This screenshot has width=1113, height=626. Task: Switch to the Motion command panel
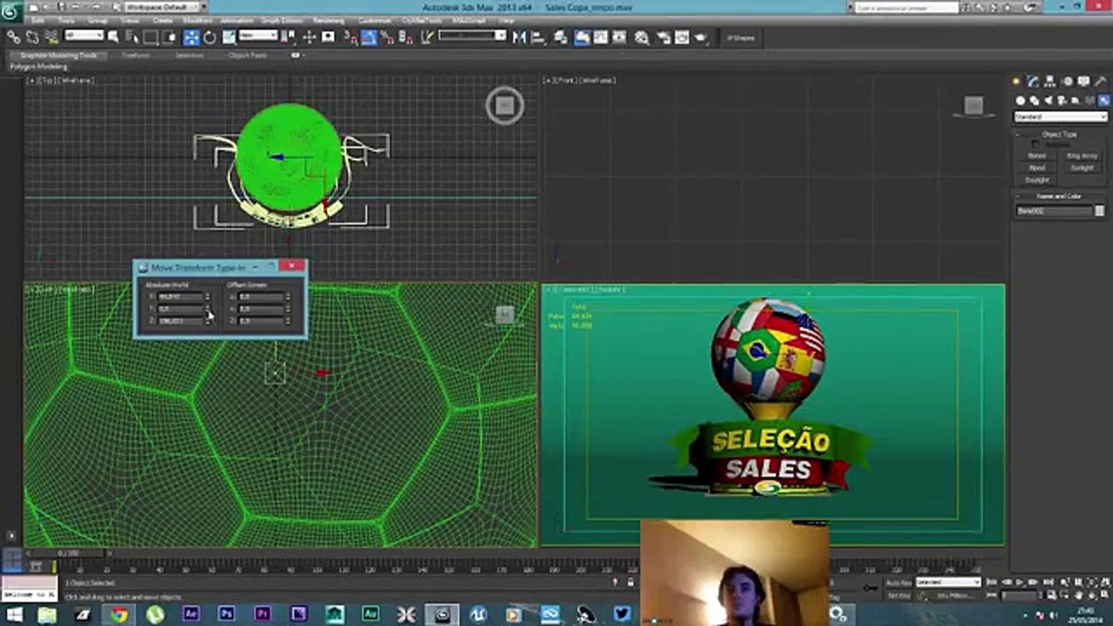coord(1067,82)
